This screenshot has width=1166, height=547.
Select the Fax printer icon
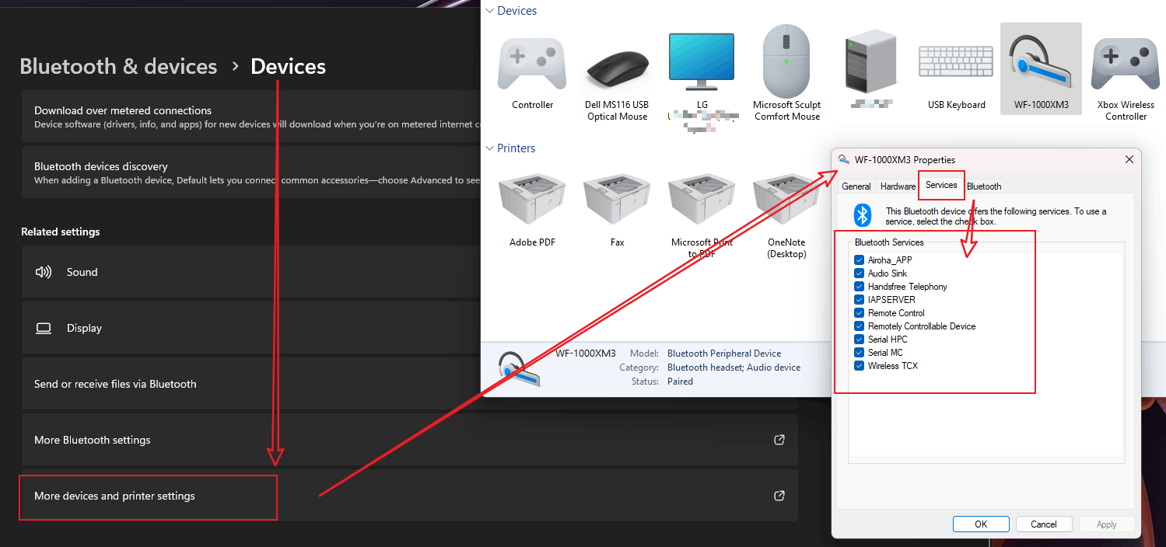pyautogui.click(x=617, y=199)
